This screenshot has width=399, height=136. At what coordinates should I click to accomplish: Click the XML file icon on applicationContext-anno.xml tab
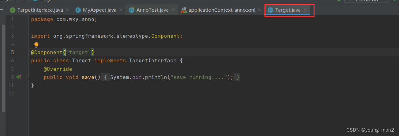point(184,10)
